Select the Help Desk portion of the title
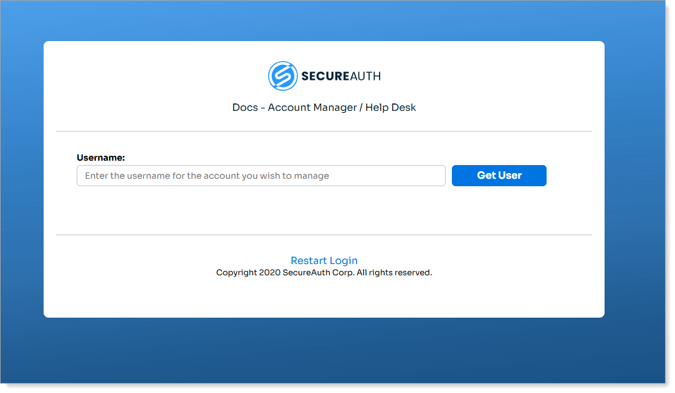 tap(393, 107)
